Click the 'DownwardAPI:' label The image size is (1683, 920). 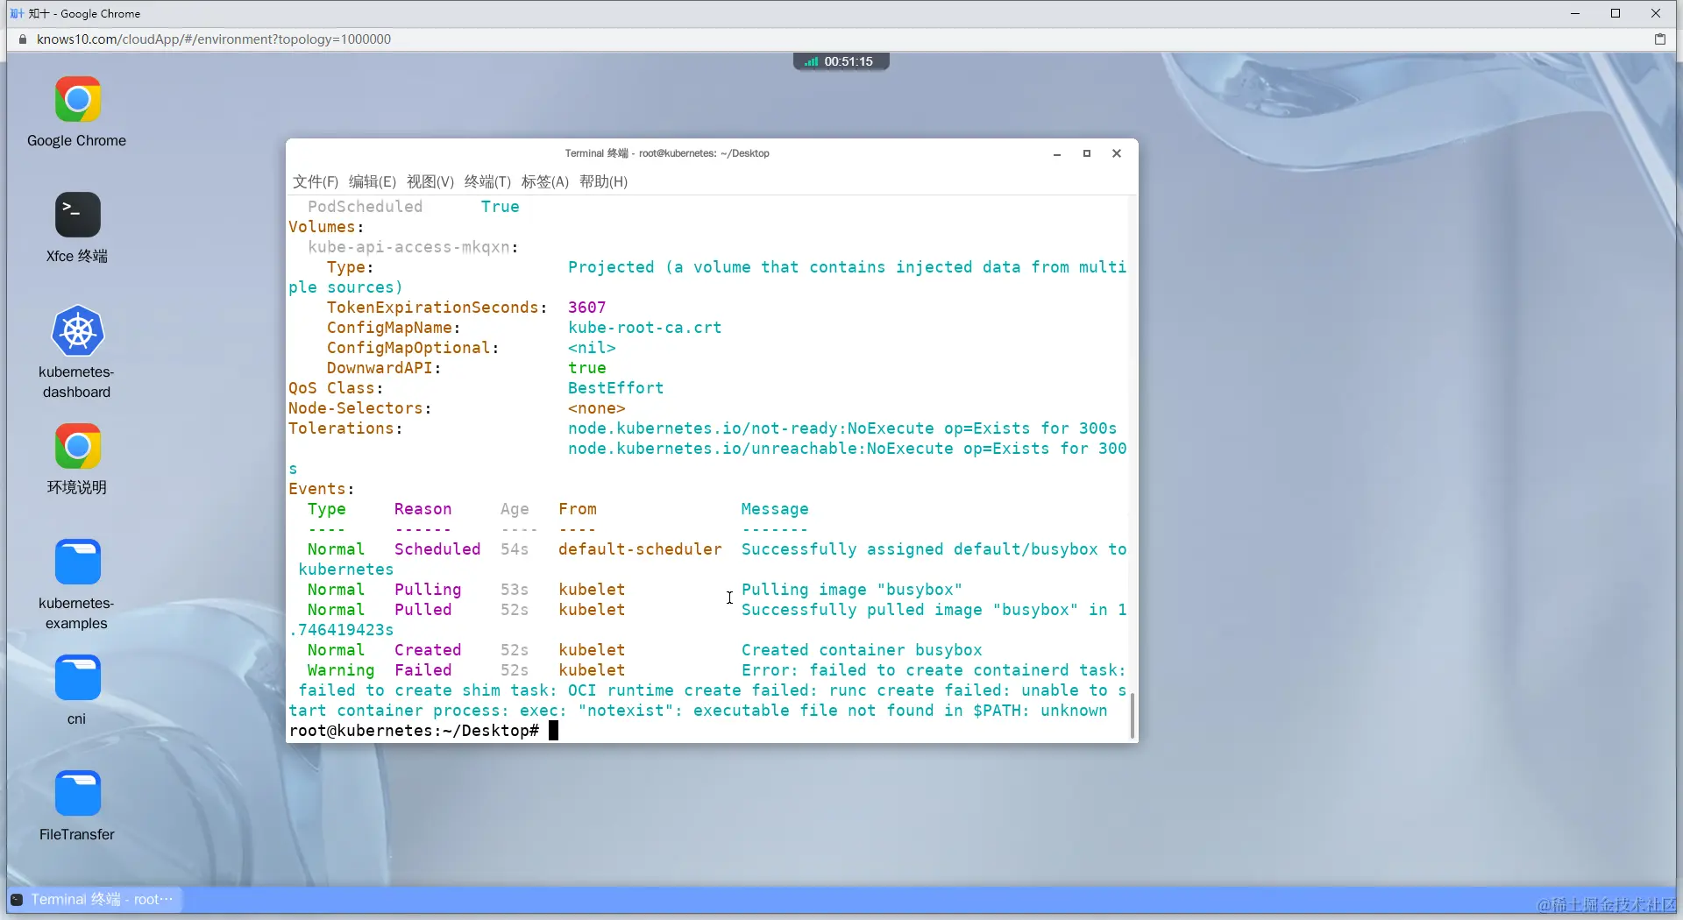point(385,368)
